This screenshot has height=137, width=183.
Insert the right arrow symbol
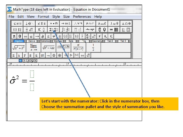click(37, 36)
